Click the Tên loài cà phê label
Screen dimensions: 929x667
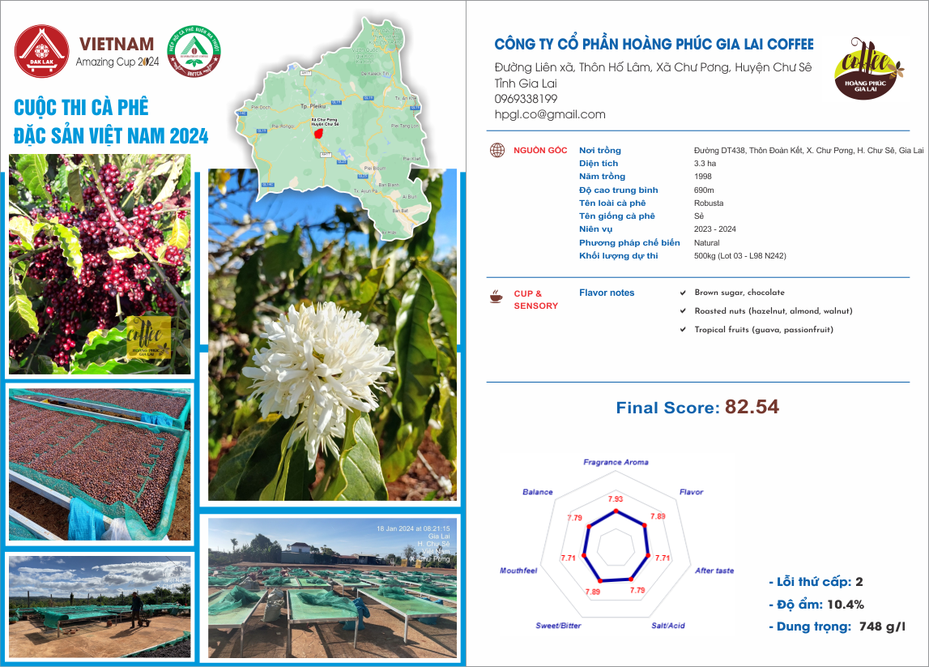612,203
